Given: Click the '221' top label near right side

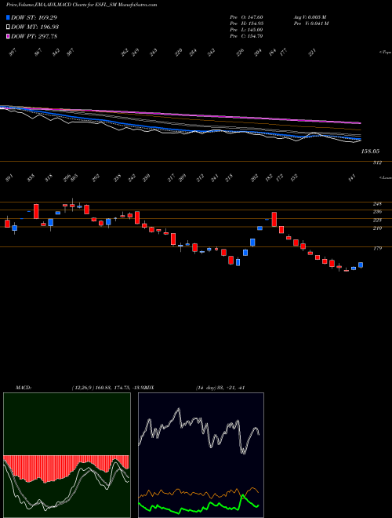Looking at the screenshot, I should 312,53.
